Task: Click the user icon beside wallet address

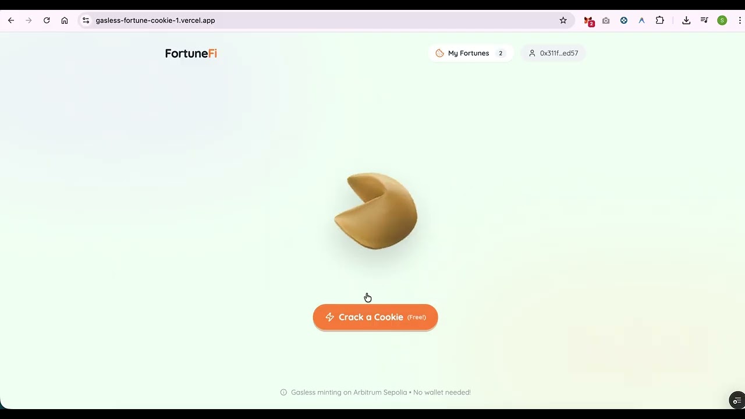Action: pyautogui.click(x=532, y=53)
